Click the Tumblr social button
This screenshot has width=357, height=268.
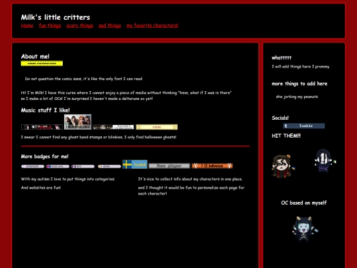(303, 126)
